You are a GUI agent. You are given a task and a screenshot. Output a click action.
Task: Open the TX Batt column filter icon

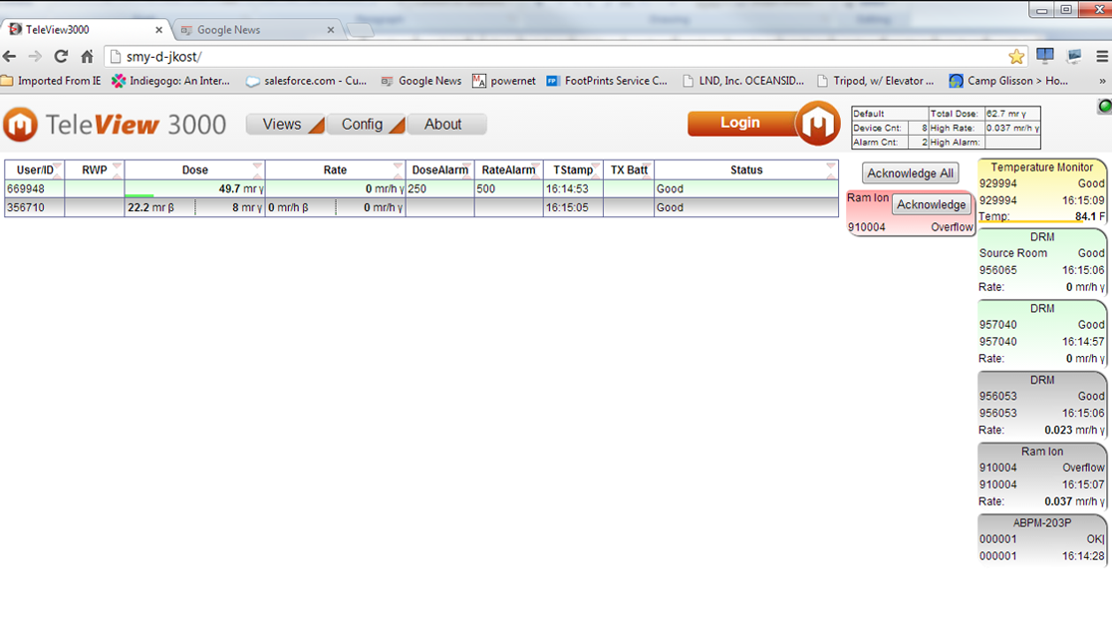[x=648, y=165]
